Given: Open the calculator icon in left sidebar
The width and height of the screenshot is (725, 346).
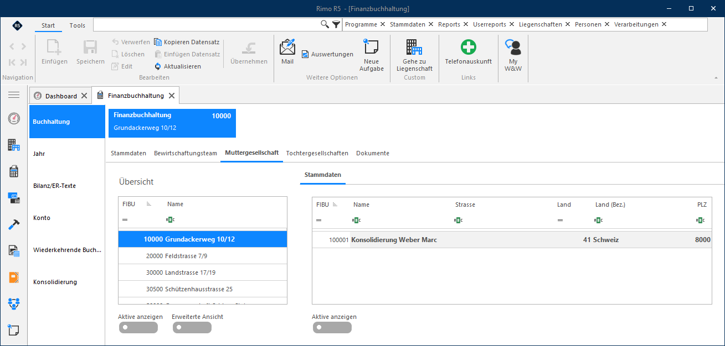Looking at the screenshot, I should (x=14, y=171).
